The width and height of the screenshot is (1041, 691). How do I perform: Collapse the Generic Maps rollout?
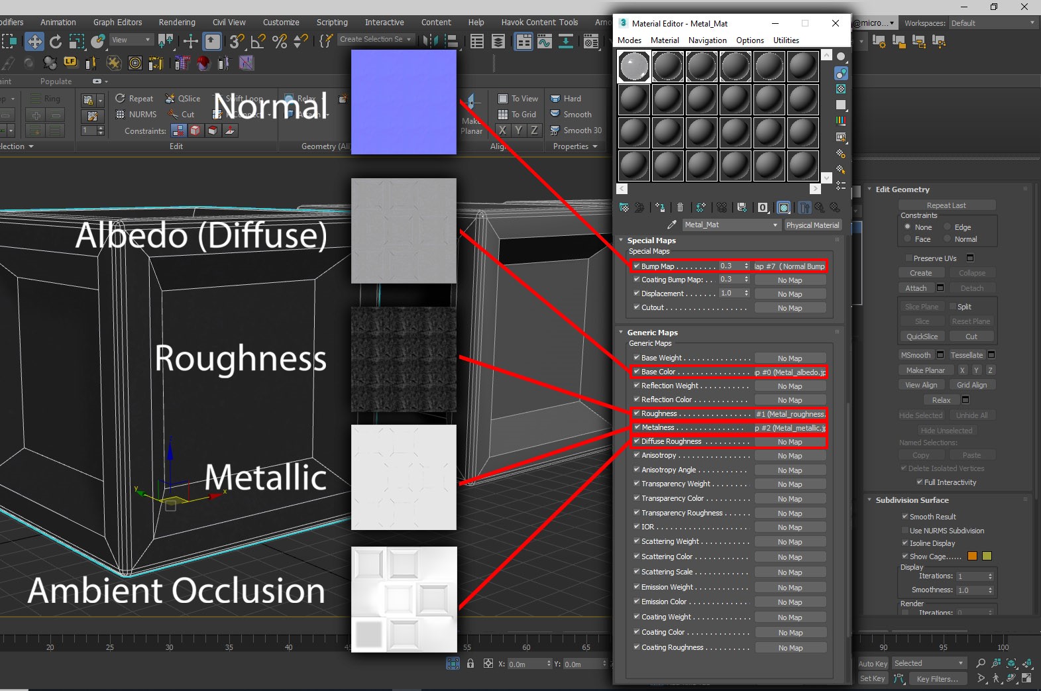621,332
